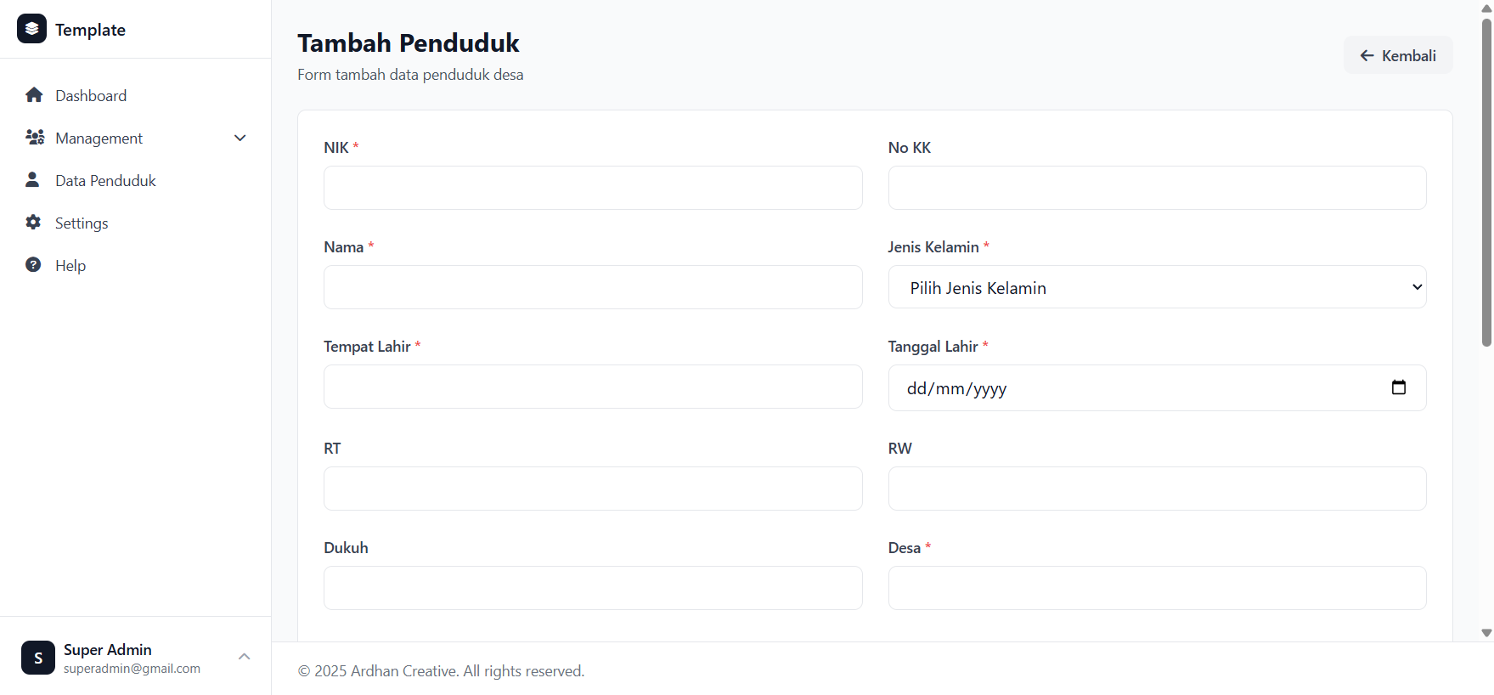The image size is (1494, 695).
Task: Click the Nama text field
Action: click(593, 287)
